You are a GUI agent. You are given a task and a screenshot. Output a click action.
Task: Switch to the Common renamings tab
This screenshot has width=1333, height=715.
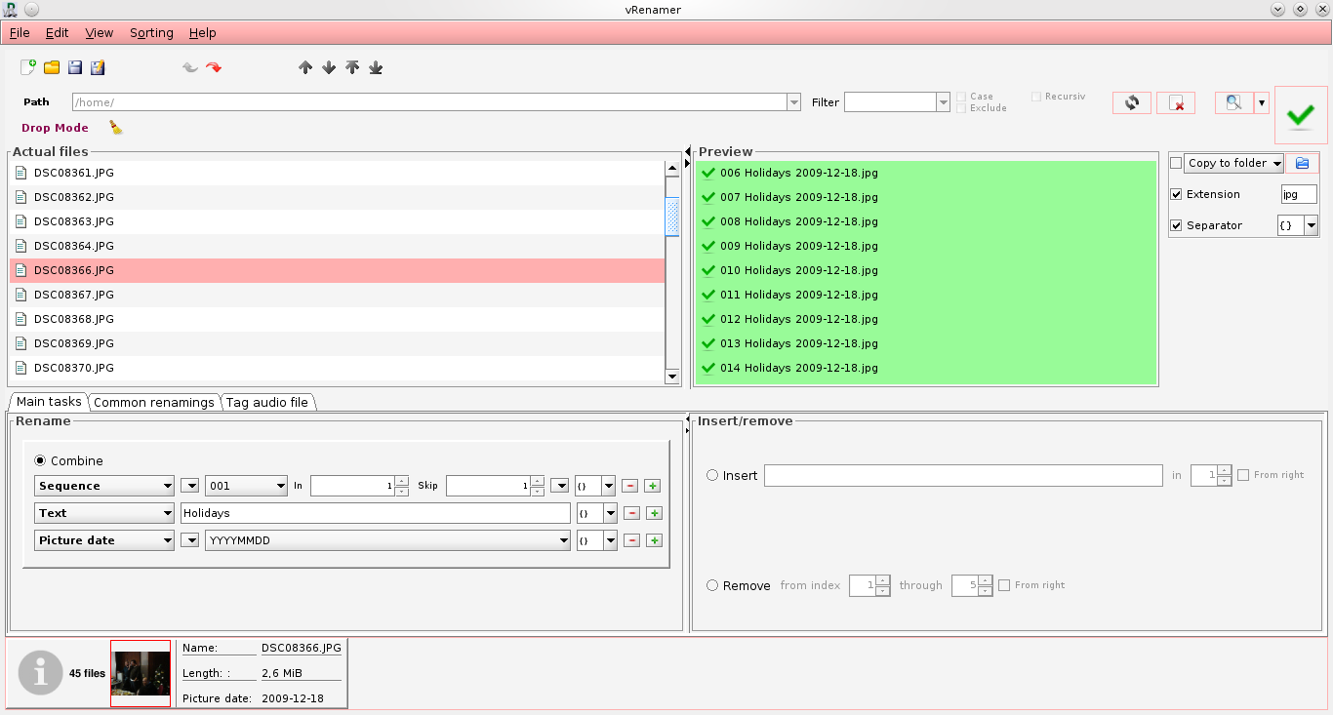(x=153, y=402)
